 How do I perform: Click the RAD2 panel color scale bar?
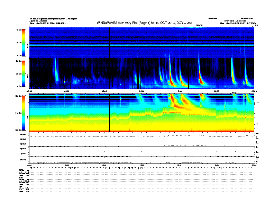point(24,43)
